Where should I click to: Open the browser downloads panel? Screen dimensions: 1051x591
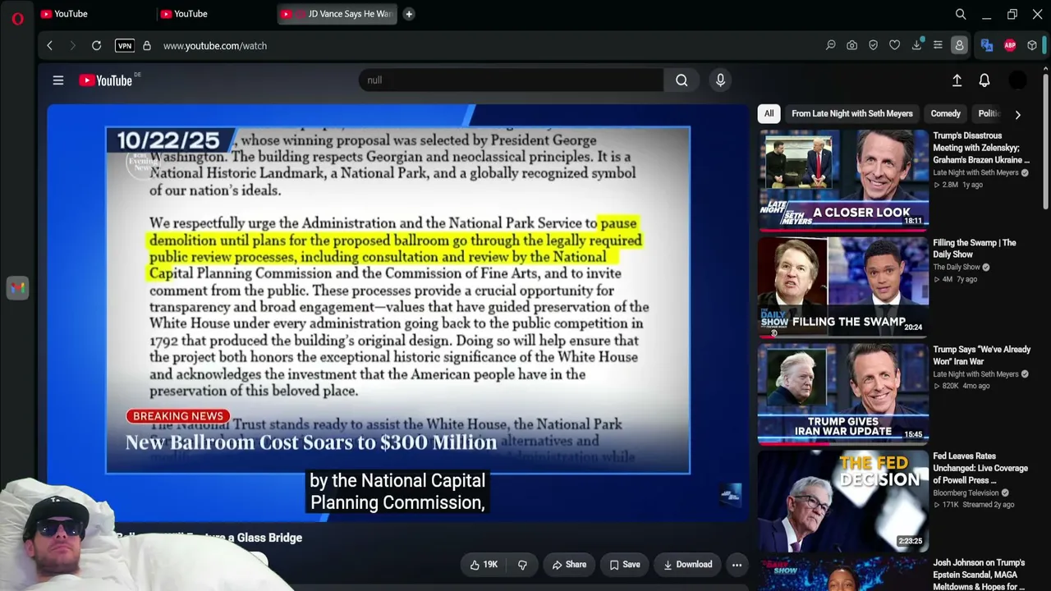(x=916, y=46)
